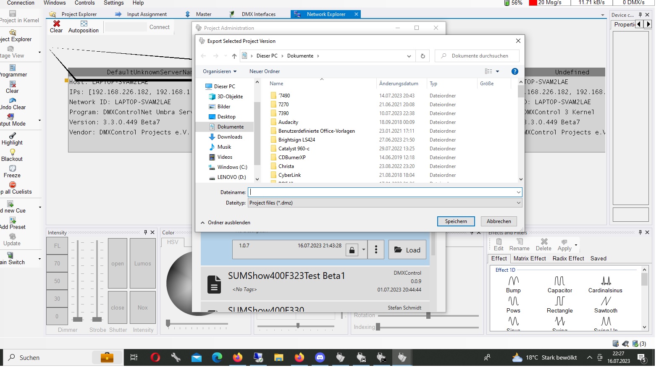This screenshot has height=378, width=672.
Task: Toggle the lock on version 1.0.7
Action: pos(352,250)
